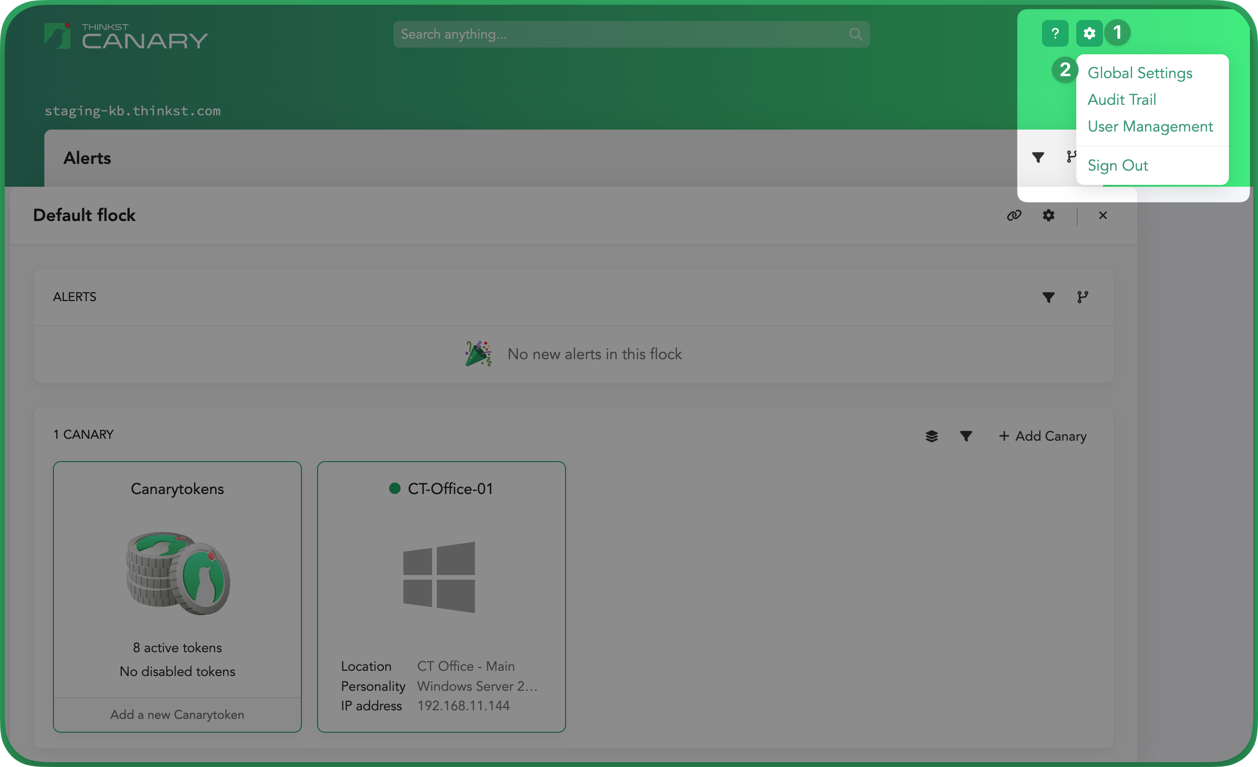Click the Thinkst Canary logo
The image size is (1258, 767).
(x=125, y=37)
